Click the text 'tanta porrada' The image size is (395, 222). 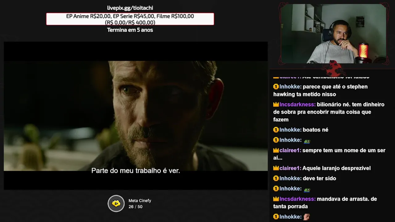(290, 207)
